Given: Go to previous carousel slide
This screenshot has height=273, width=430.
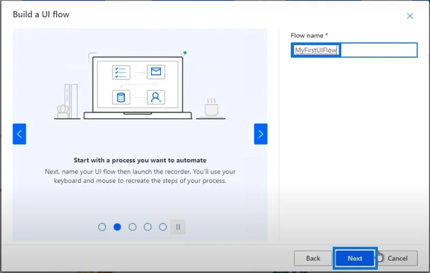Looking at the screenshot, I should click(x=19, y=134).
